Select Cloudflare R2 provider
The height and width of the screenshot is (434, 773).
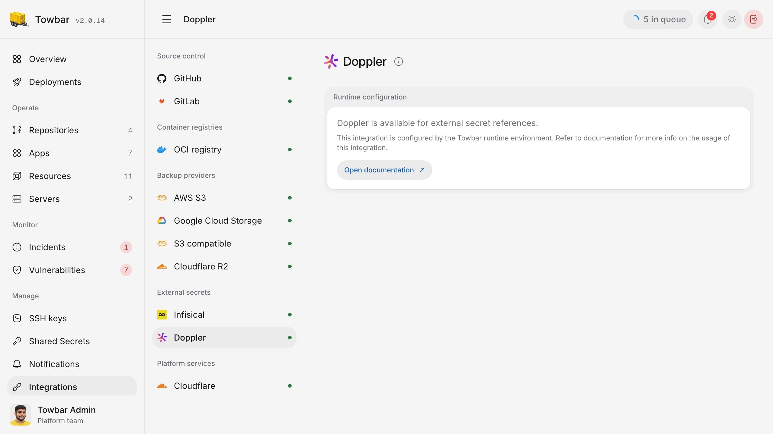click(x=224, y=266)
